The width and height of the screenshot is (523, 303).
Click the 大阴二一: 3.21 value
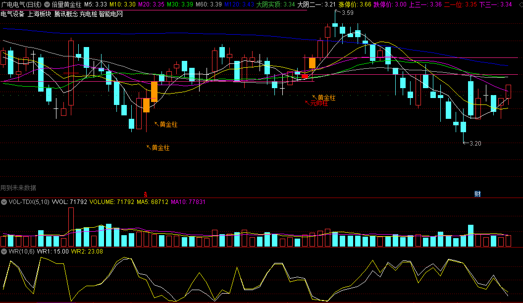[316, 4]
